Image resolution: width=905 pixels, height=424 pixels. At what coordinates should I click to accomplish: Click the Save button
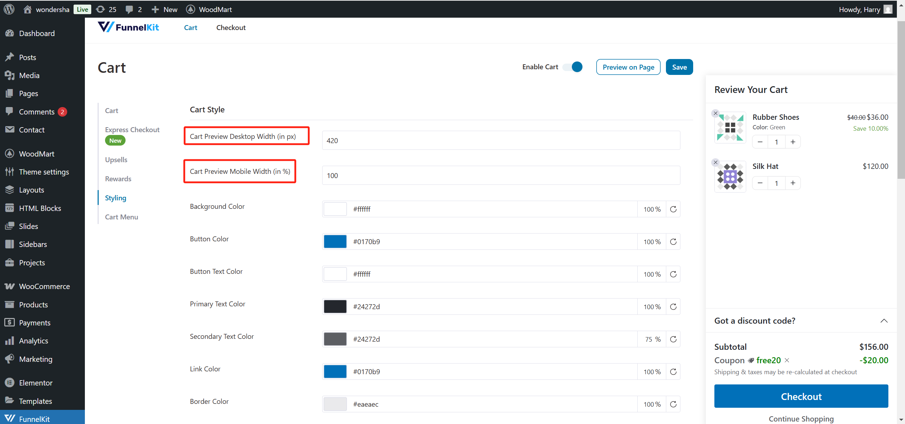point(679,67)
